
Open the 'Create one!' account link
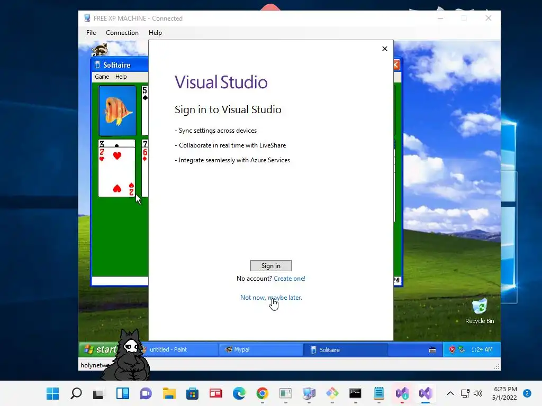click(x=290, y=279)
